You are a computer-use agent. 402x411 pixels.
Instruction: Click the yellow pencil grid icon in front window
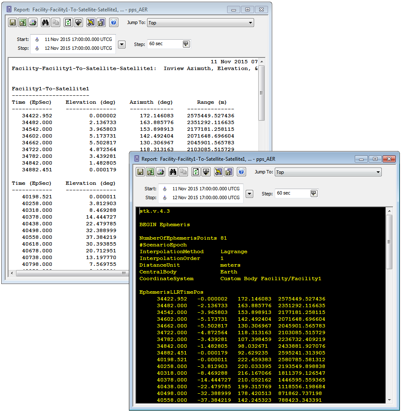tap(219, 172)
